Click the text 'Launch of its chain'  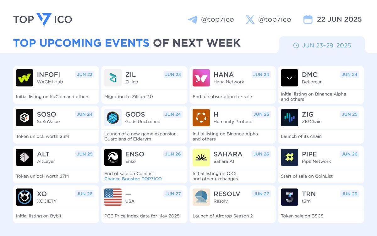[301, 136]
